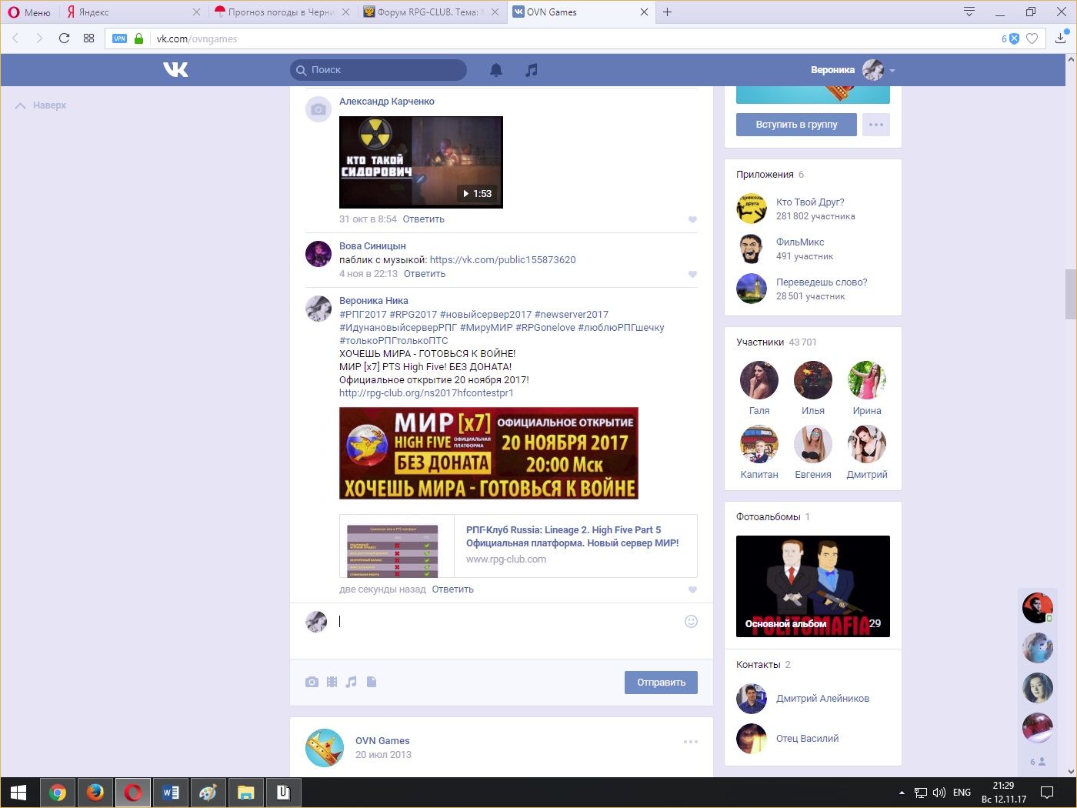Open the emoji picker smiley
The height and width of the screenshot is (808, 1077).
[x=691, y=622]
